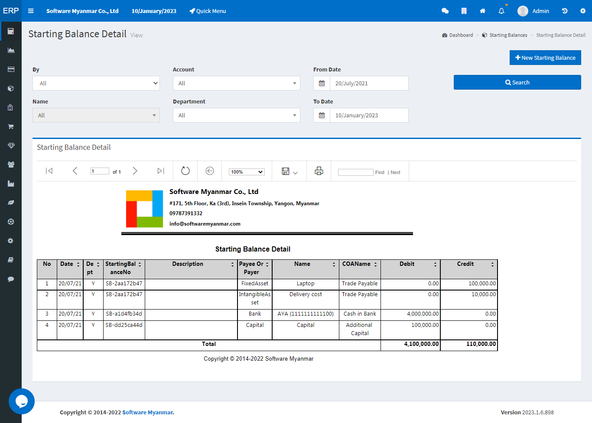Open the calculator icon in sidebar
The width and height of the screenshot is (592, 423).
(x=11, y=31)
